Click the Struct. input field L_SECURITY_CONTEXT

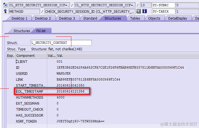(x=61, y=43)
